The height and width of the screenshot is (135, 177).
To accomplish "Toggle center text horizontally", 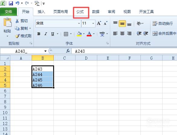I will pyautogui.click(x=122, y=34).
